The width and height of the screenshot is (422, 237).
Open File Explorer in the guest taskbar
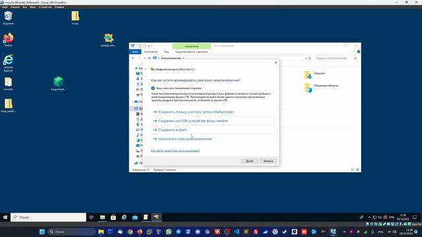[103, 217]
